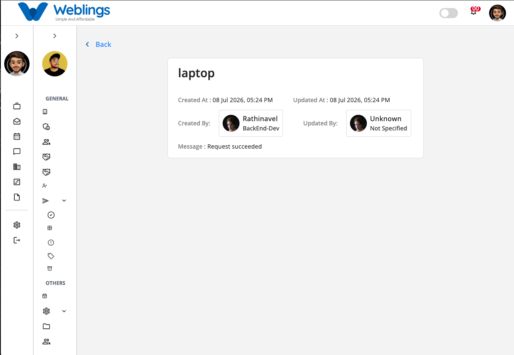The width and height of the screenshot is (514, 355).
Task: Open the folder icon
Action: point(46,326)
